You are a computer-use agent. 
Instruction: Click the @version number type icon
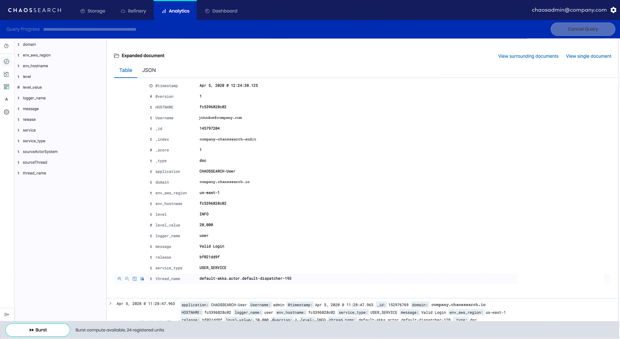(x=151, y=97)
